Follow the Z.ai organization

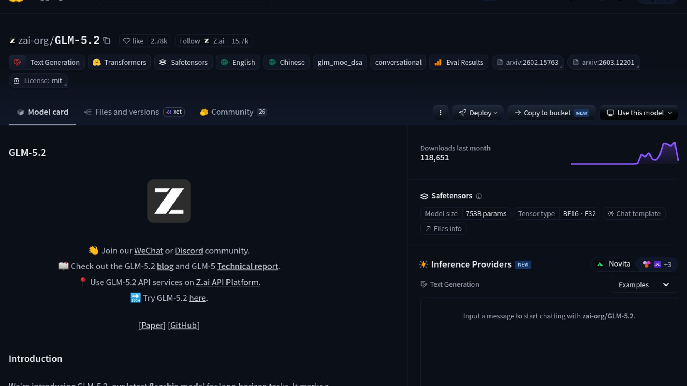(x=202, y=41)
